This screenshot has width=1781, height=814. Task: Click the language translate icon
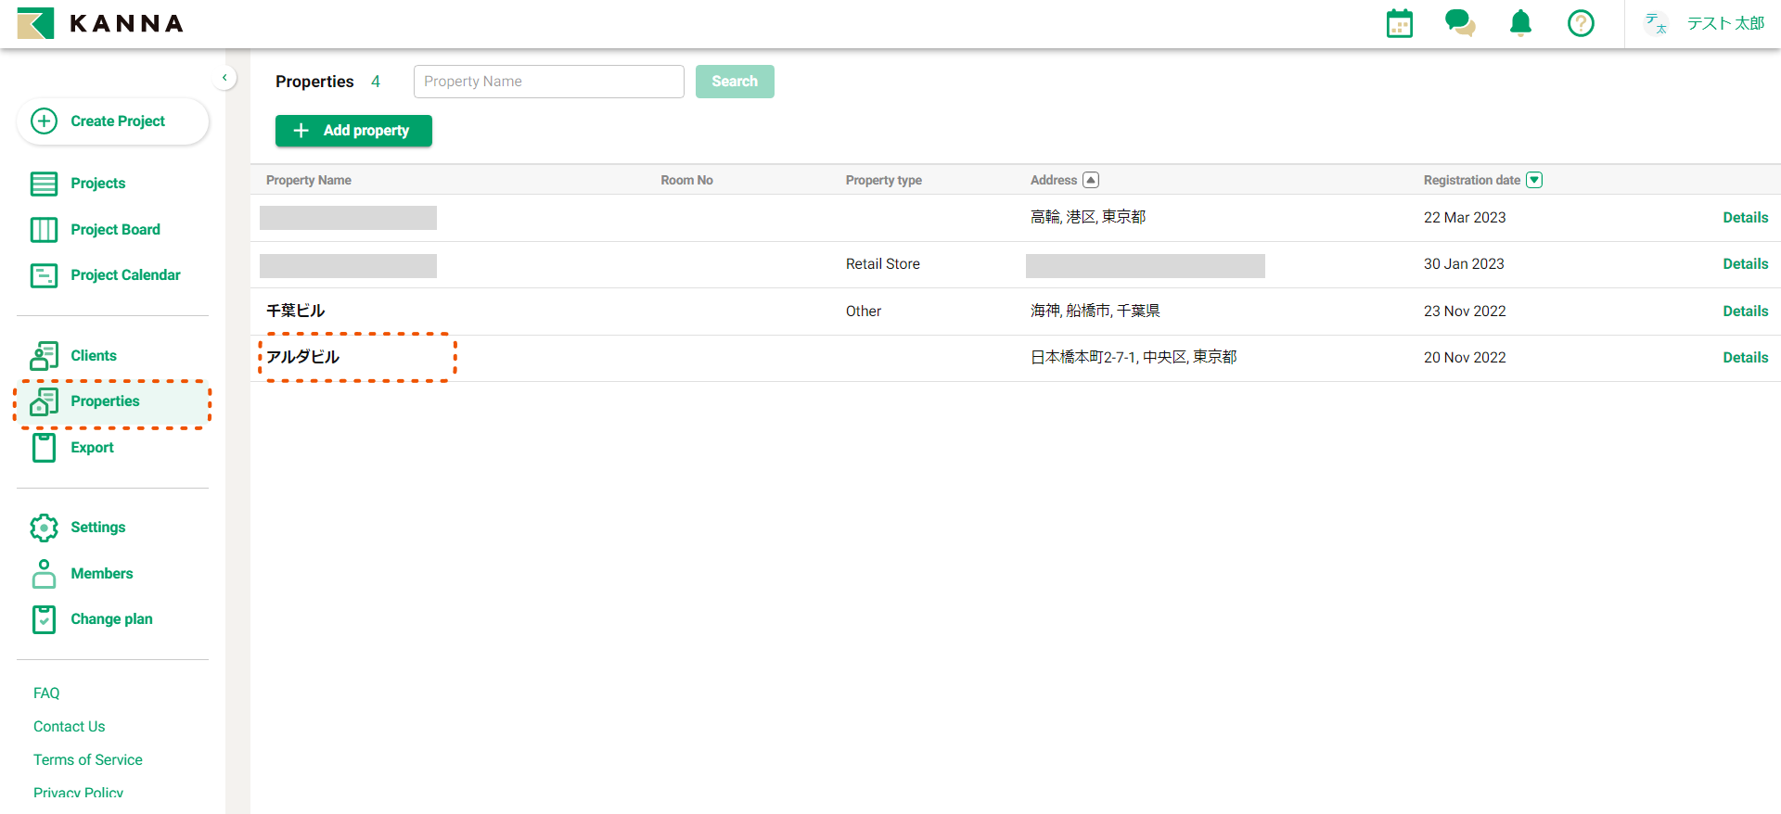(x=1656, y=24)
